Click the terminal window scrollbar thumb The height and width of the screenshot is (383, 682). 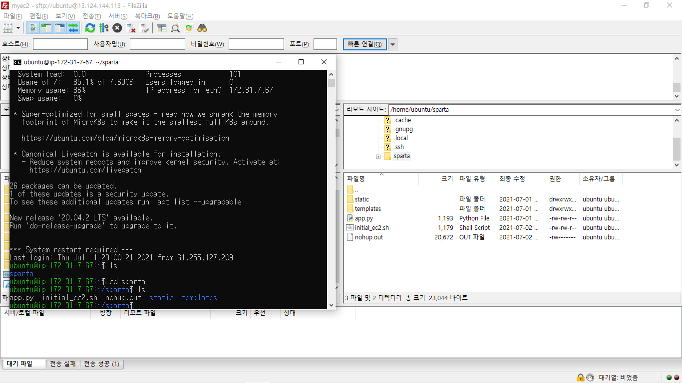coord(331,83)
